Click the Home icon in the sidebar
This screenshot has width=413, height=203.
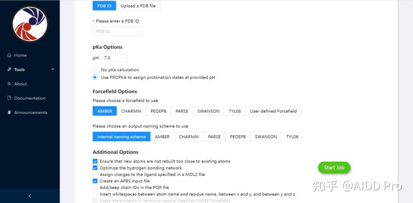point(9,55)
